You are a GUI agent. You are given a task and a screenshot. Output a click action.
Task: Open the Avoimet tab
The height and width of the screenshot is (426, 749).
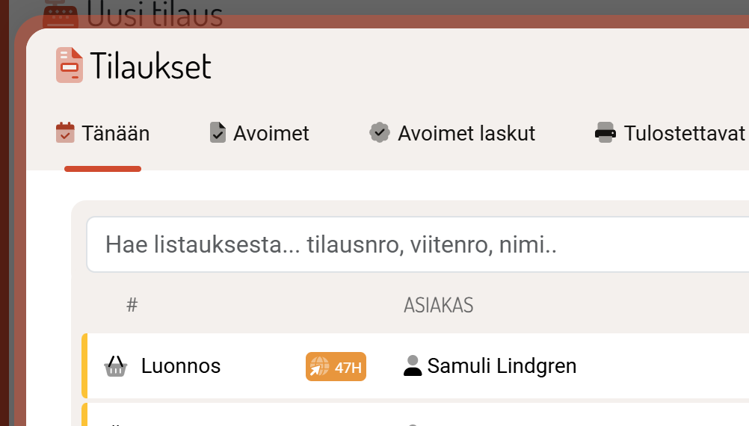pos(271,134)
